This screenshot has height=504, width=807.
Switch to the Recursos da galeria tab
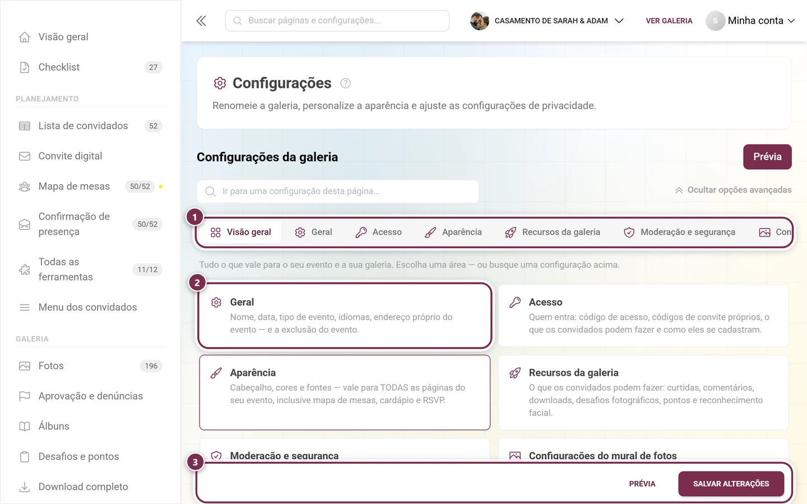553,232
